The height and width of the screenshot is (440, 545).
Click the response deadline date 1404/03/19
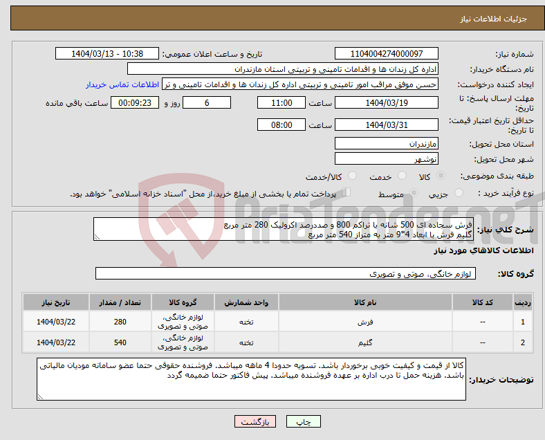coord(386,103)
